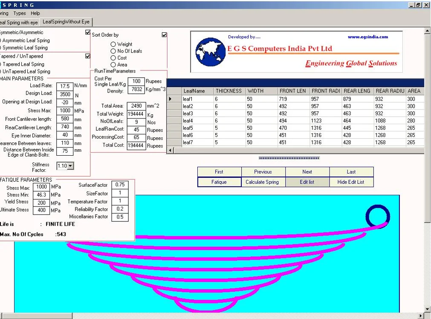Switch to the Leaf Spring with eye tab
Screen dimensions: 431x319
(19, 22)
